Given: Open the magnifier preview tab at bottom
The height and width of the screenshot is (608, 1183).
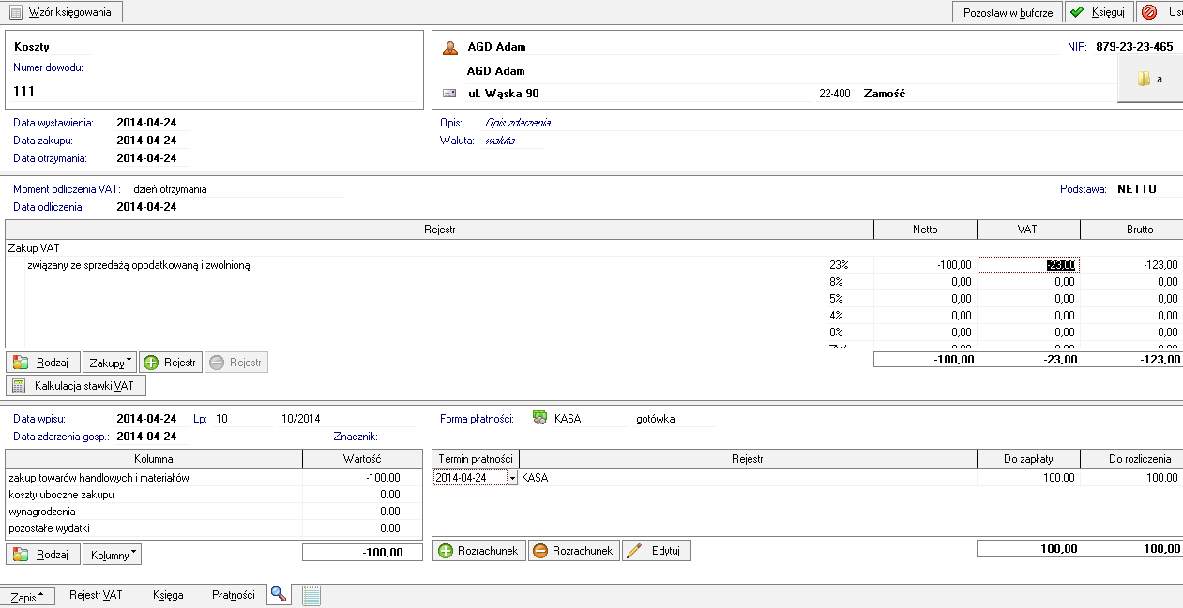Looking at the screenshot, I should pyautogui.click(x=278, y=594).
